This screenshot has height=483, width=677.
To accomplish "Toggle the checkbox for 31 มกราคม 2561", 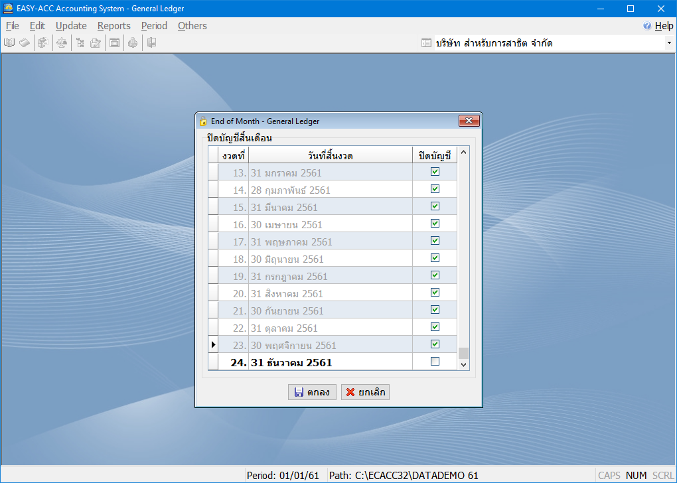I will 435,172.
